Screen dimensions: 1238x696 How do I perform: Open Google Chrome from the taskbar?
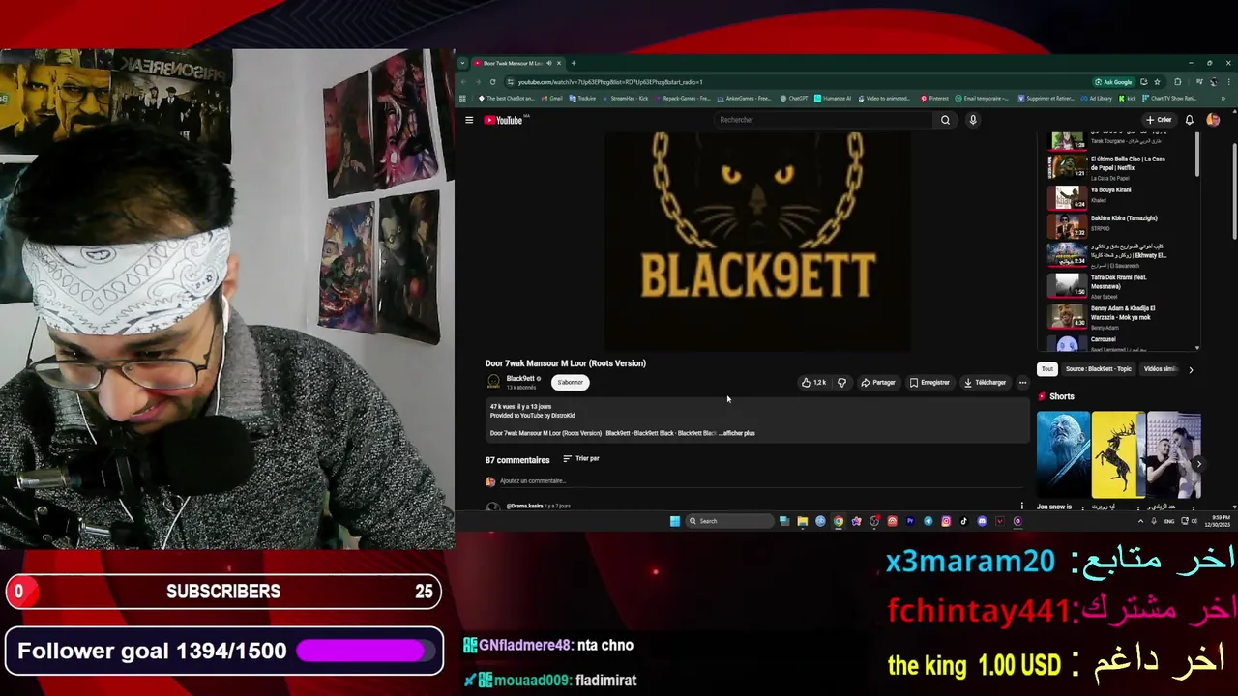coord(839,521)
